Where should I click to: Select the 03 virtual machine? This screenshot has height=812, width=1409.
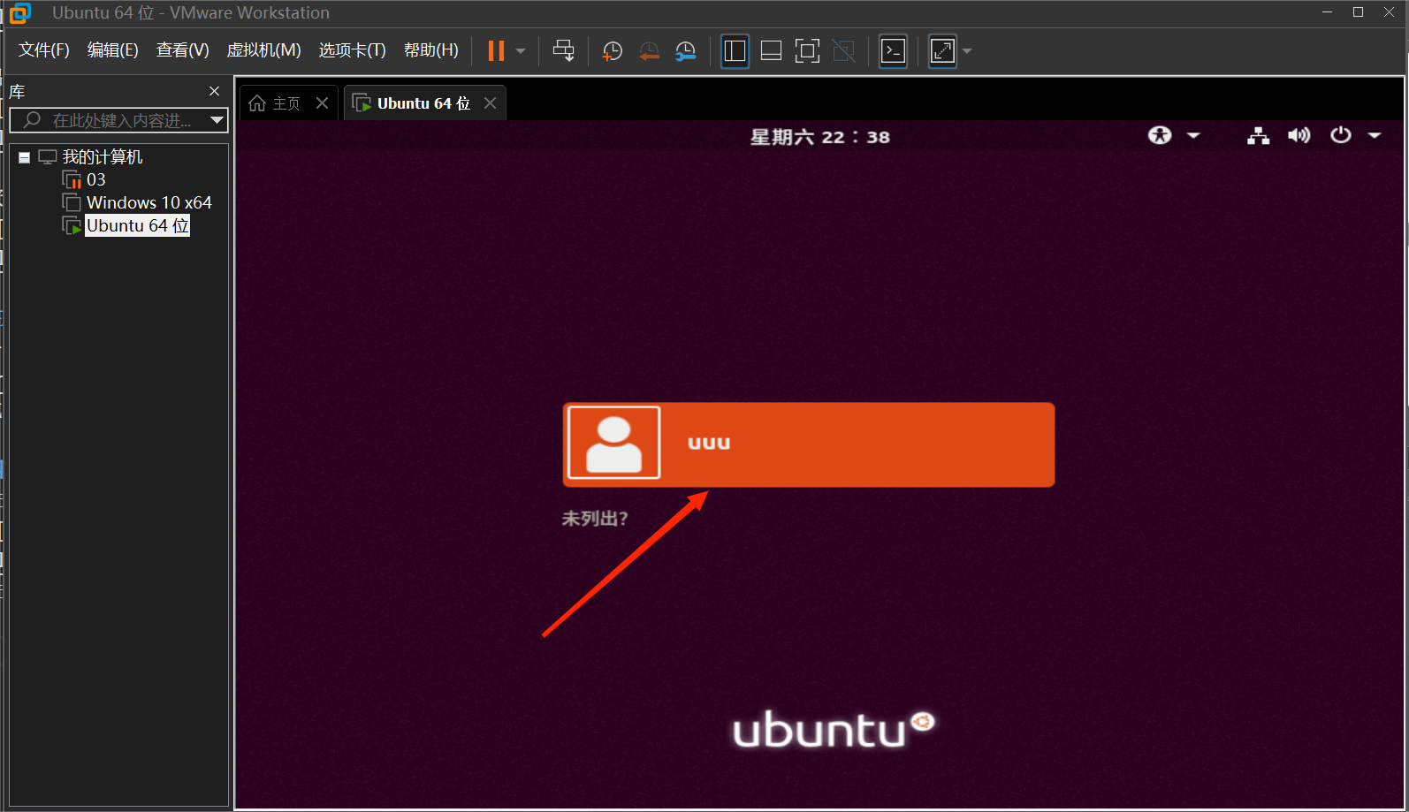coord(95,179)
